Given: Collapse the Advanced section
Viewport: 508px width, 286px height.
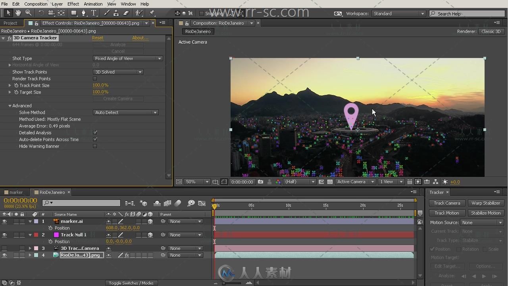Looking at the screenshot, I should coord(10,106).
